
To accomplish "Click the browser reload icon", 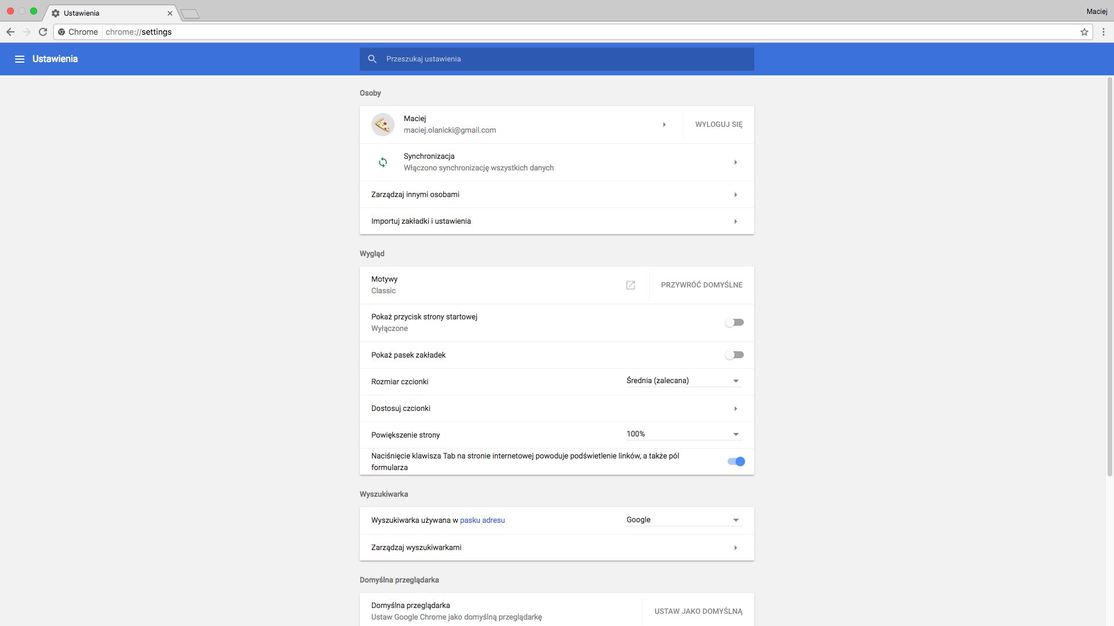I will pyautogui.click(x=43, y=32).
